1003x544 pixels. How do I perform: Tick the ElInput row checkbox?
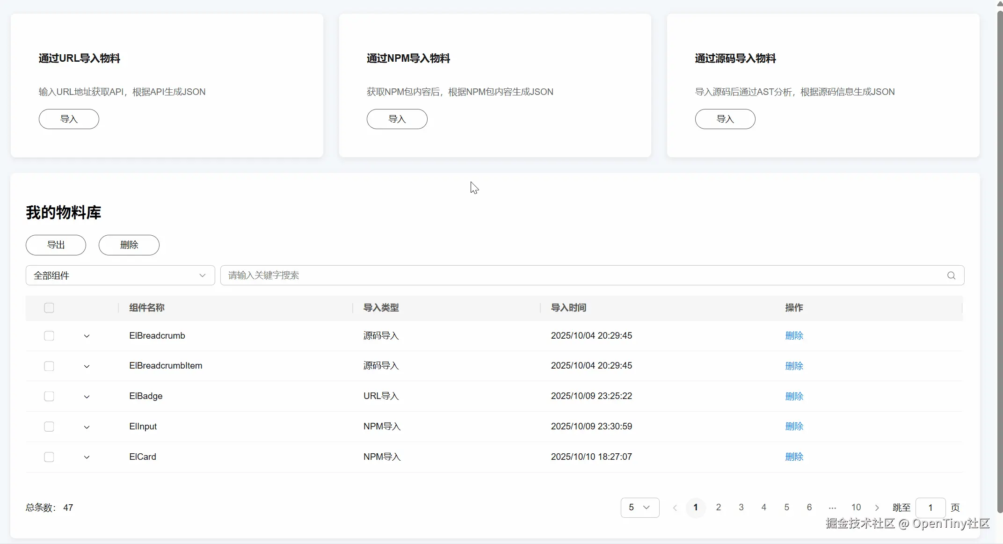point(49,427)
